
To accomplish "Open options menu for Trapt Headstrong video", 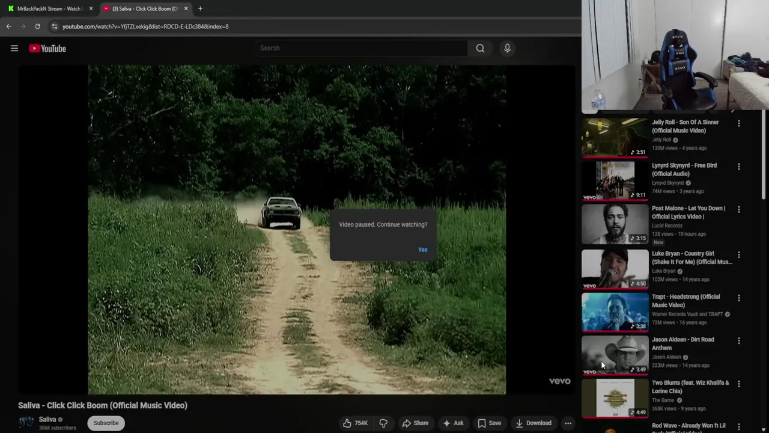I will 739,298.
